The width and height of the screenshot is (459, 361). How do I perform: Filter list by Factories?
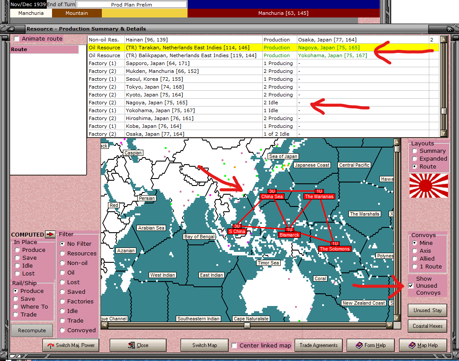(x=63, y=301)
